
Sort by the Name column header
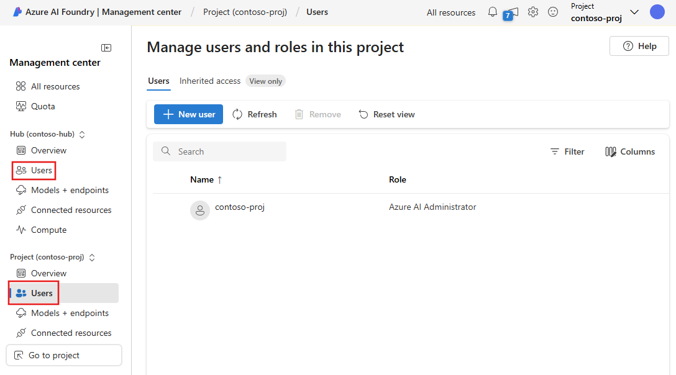(x=202, y=179)
